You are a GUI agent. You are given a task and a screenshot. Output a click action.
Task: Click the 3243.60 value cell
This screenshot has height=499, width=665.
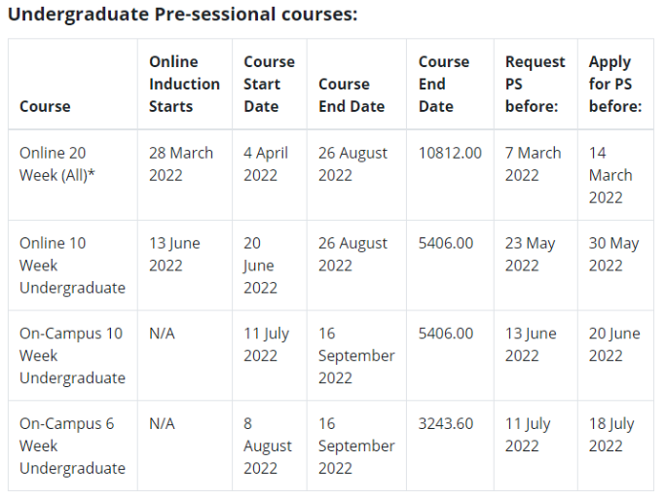click(446, 423)
